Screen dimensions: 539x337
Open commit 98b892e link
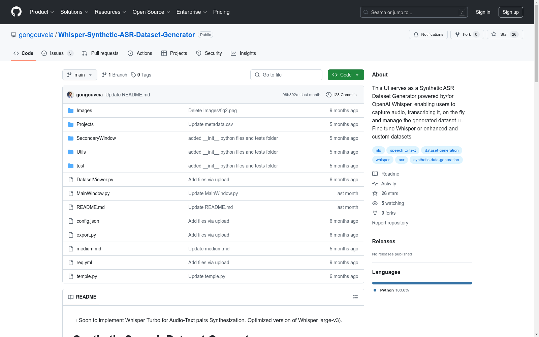pyautogui.click(x=290, y=95)
